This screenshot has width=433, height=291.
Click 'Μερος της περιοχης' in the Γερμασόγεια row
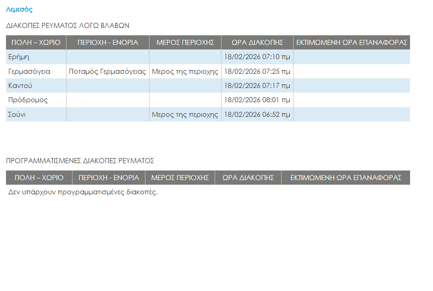click(185, 71)
